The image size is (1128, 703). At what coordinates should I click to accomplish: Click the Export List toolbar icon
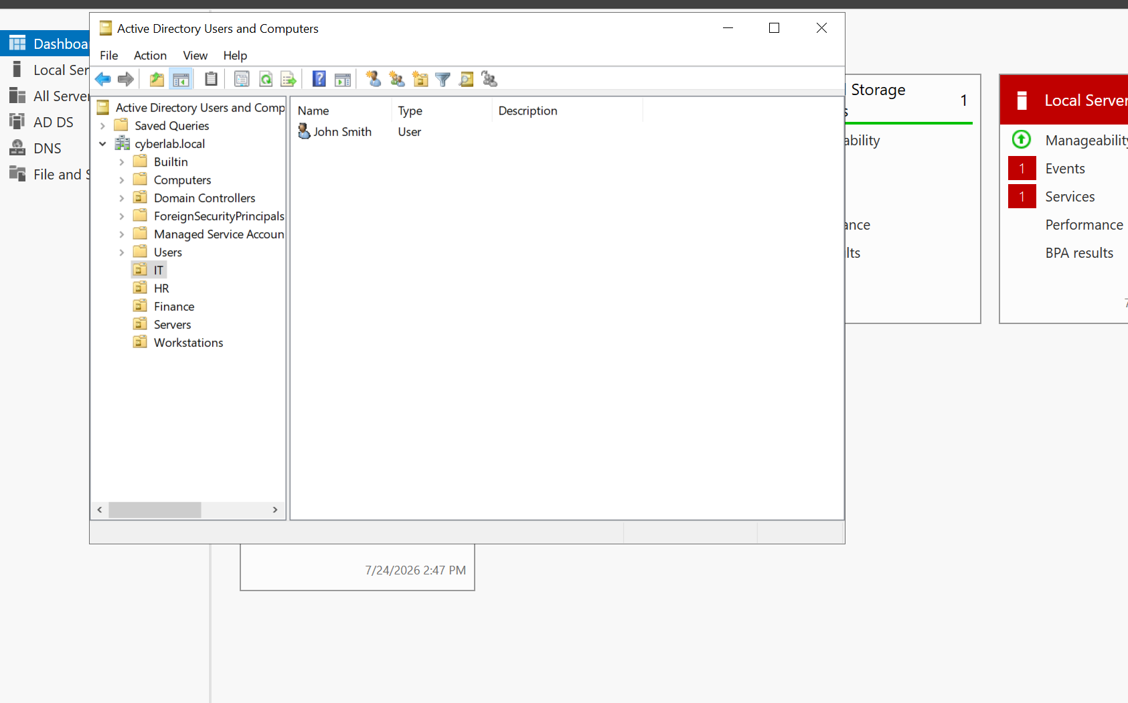coord(289,79)
